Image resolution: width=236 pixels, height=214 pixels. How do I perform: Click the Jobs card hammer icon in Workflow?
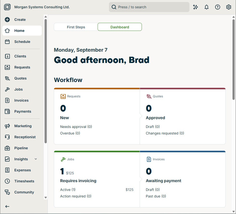[x=63, y=159]
